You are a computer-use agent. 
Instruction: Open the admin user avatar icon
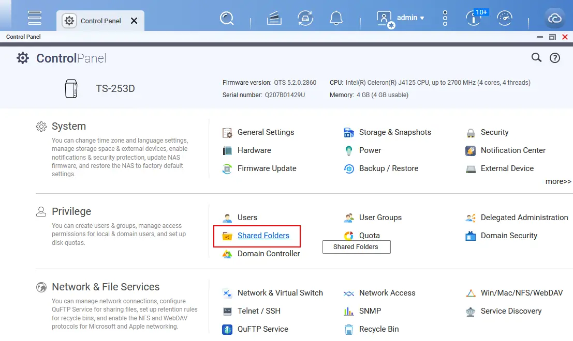point(385,19)
